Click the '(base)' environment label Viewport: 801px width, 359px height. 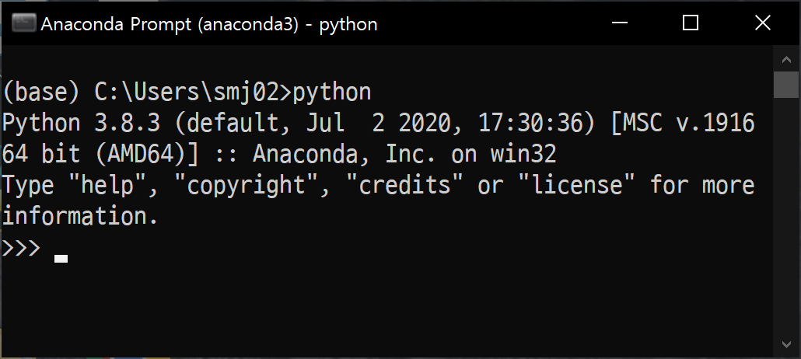(42, 93)
